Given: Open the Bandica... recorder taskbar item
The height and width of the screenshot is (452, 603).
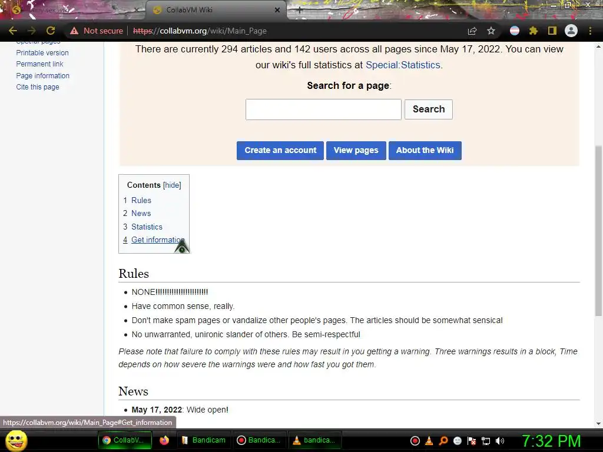Looking at the screenshot, I should point(259,440).
